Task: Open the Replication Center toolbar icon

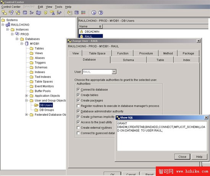Action: (x=11, y=13)
